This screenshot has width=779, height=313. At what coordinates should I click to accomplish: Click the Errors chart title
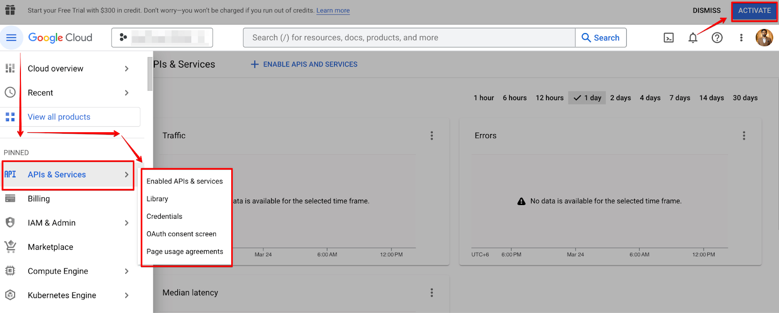pos(485,136)
